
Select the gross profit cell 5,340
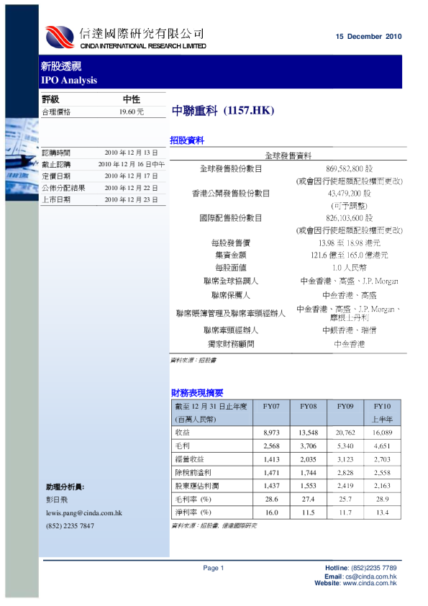pyautogui.click(x=345, y=446)
